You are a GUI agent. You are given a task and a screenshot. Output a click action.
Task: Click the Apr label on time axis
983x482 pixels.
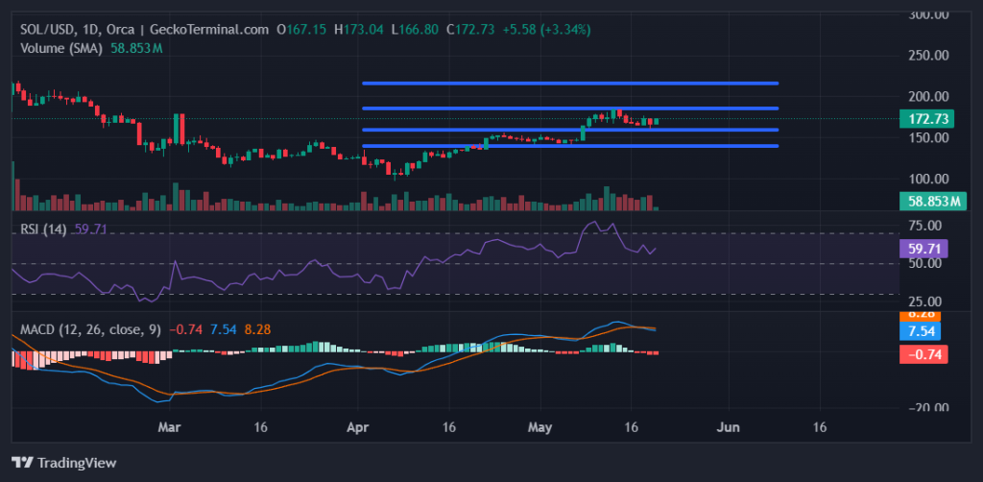tap(357, 427)
